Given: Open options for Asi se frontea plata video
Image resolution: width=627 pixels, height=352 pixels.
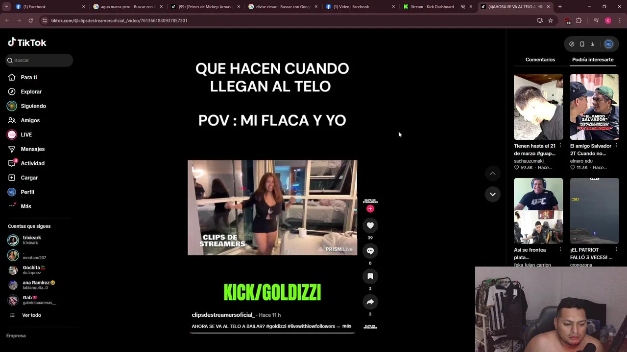Looking at the screenshot, I should click(560, 249).
